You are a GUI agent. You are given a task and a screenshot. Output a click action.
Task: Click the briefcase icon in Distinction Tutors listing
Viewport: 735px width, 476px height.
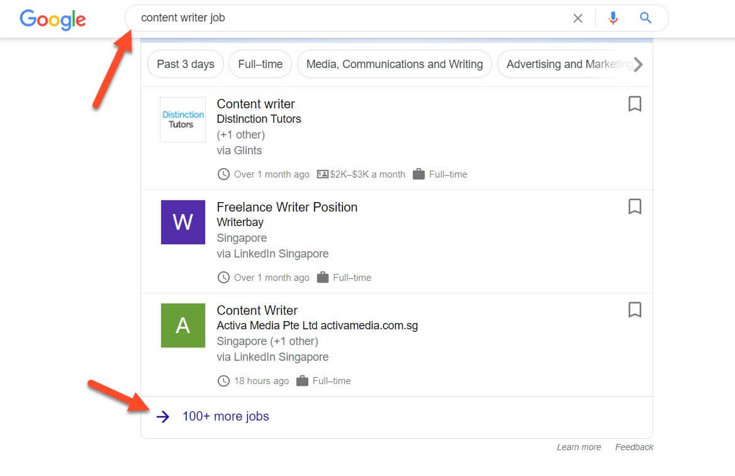click(x=418, y=174)
